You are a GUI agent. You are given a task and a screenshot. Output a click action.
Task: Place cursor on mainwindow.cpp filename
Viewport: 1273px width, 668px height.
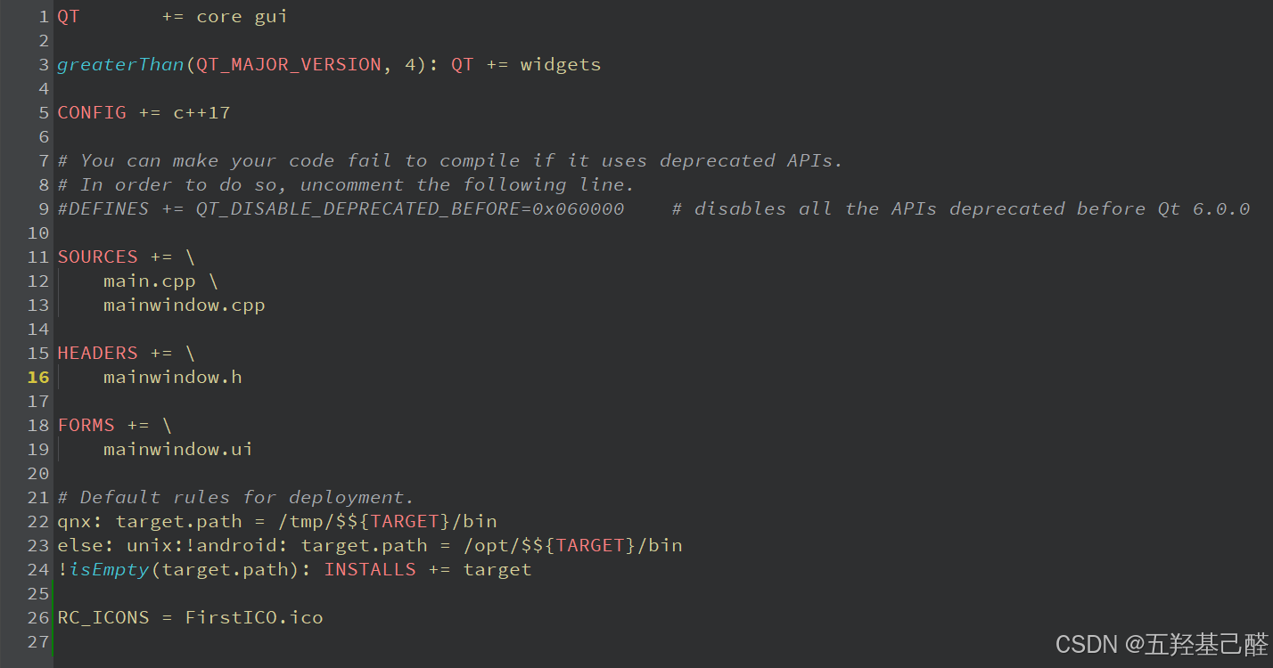184,305
